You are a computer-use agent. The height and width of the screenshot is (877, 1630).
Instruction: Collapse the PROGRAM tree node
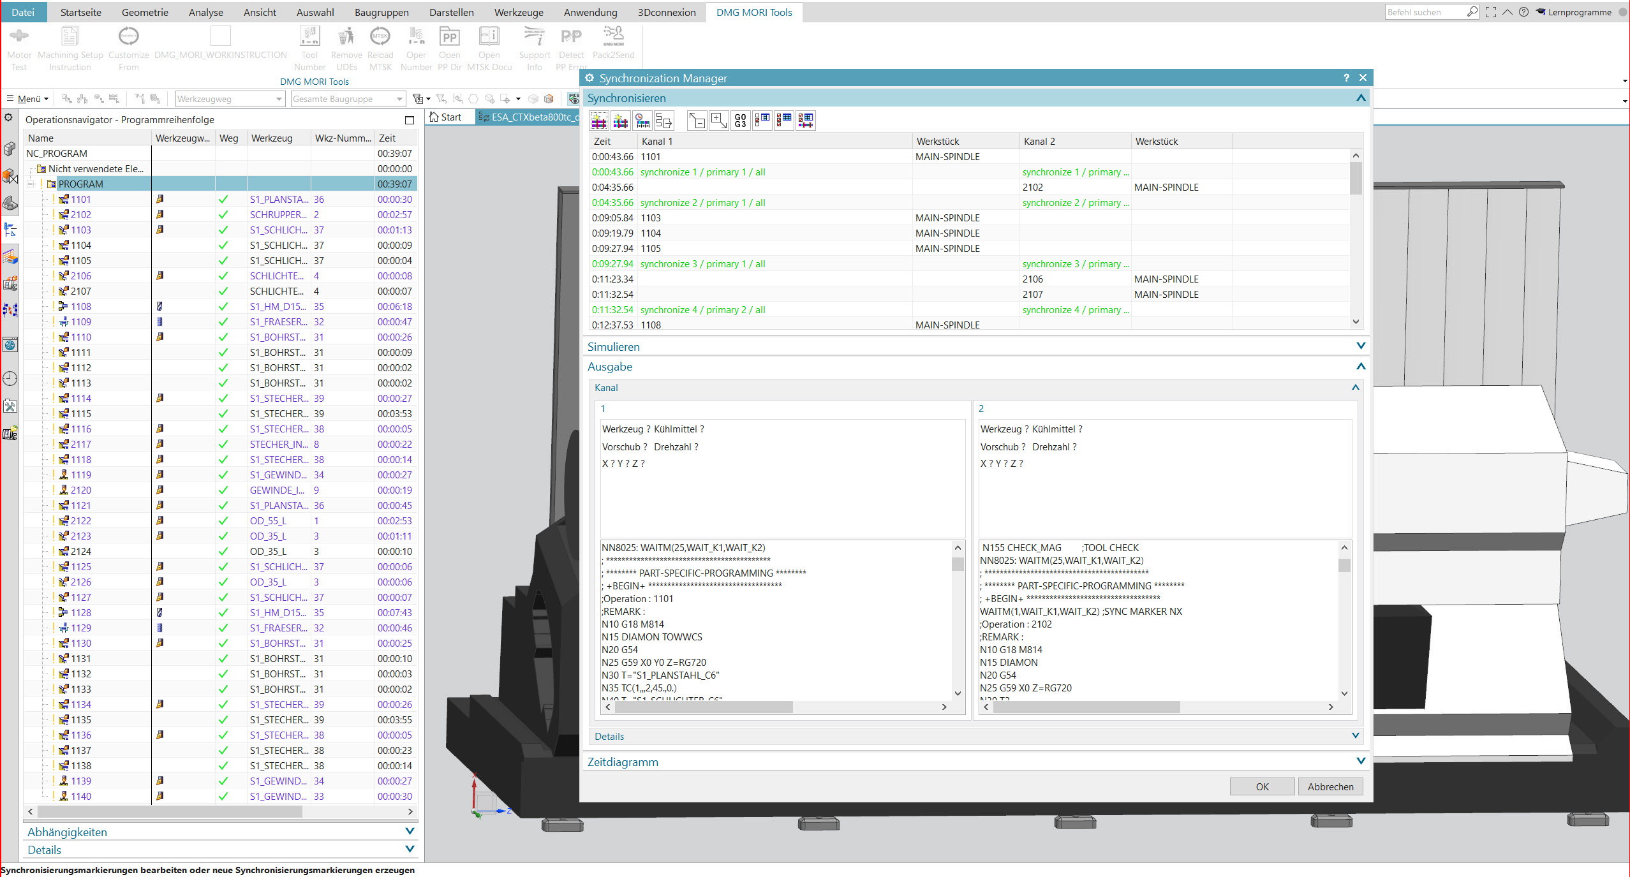click(x=30, y=184)
